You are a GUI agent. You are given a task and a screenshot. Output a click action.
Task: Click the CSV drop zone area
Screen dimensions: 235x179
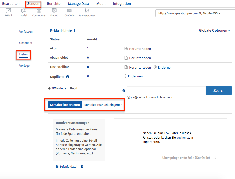(x=171, y=140)
